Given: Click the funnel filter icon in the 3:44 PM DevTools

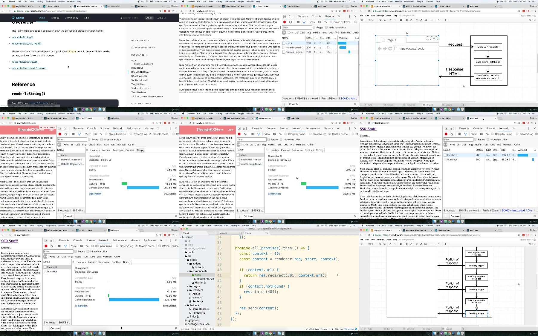Looking at the screenshot, I should tap(304, 22).
